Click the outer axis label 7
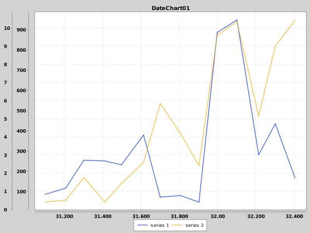 [5, 82]
